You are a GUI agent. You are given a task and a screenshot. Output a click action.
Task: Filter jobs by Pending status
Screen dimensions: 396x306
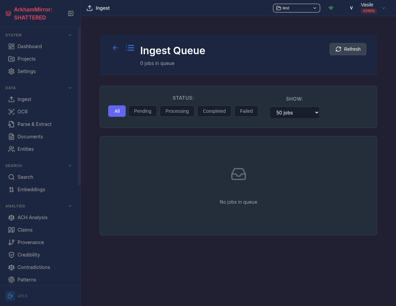pos(143,111)
